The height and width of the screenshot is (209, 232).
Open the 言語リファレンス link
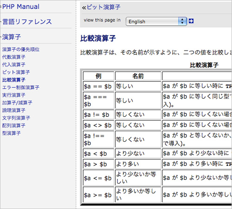[27, 22]
